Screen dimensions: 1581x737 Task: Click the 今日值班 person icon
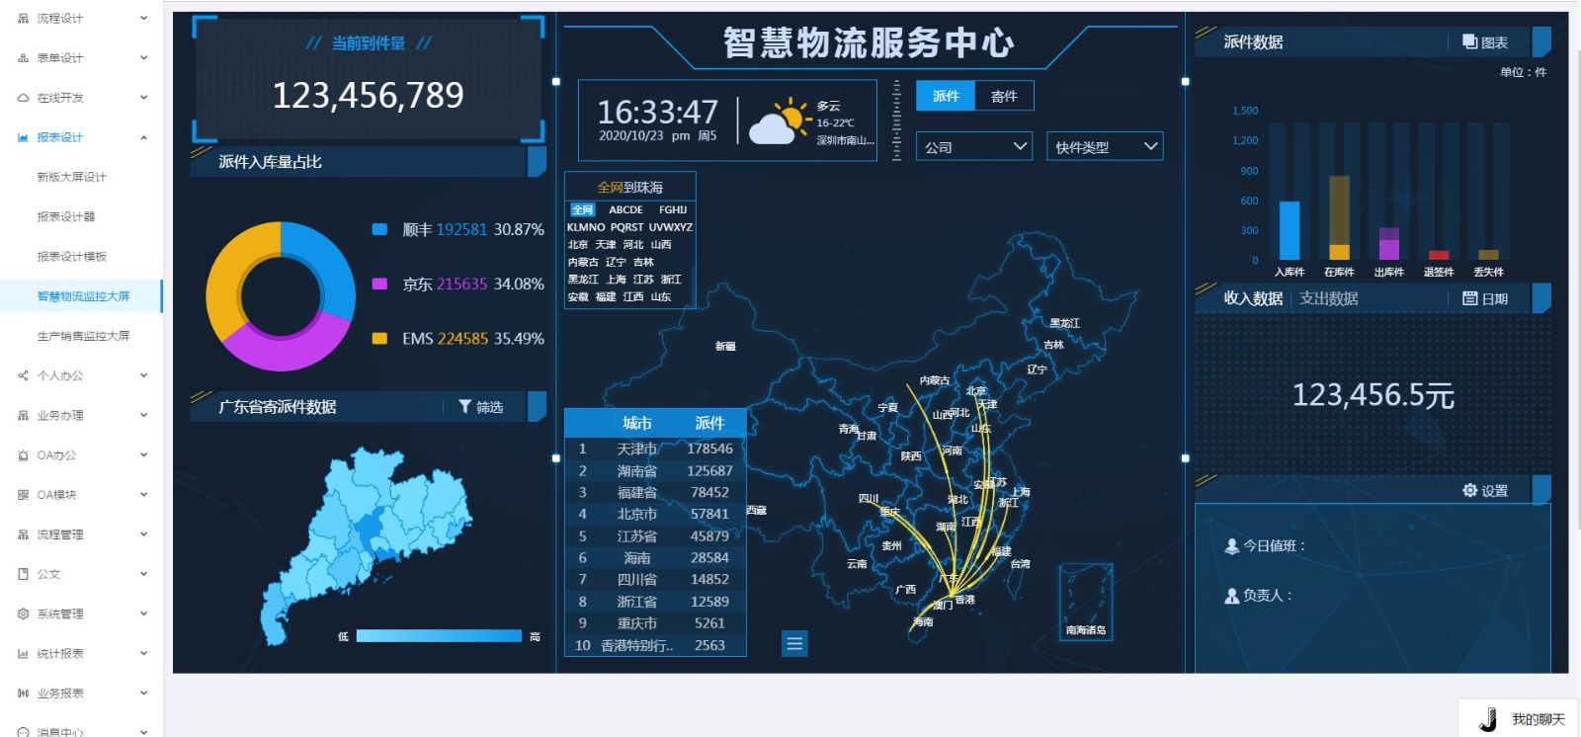click(x=1231, y=545)
